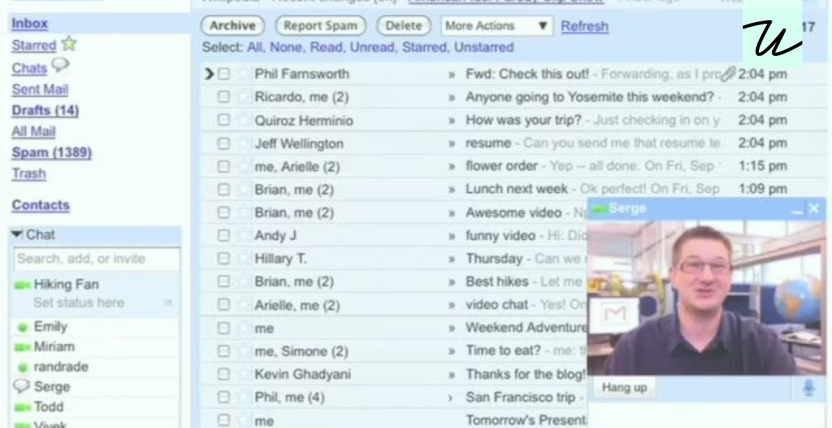Click the microphone icon in Serge video chat
The width and height of the screenshot is (832, 428).
tap(808, 388)
